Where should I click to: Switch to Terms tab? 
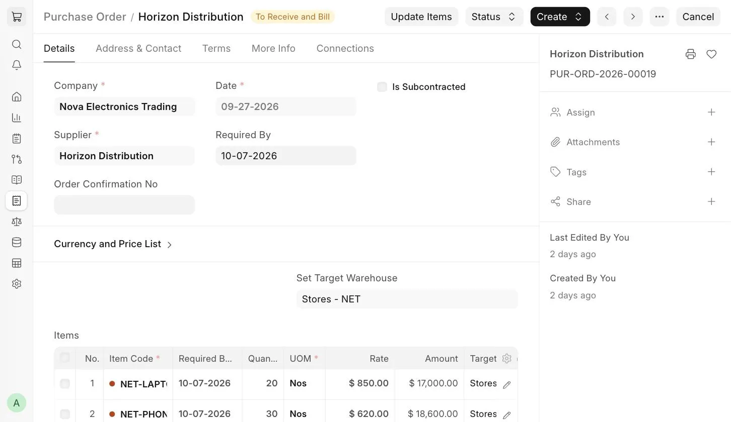tap(216, 48)
